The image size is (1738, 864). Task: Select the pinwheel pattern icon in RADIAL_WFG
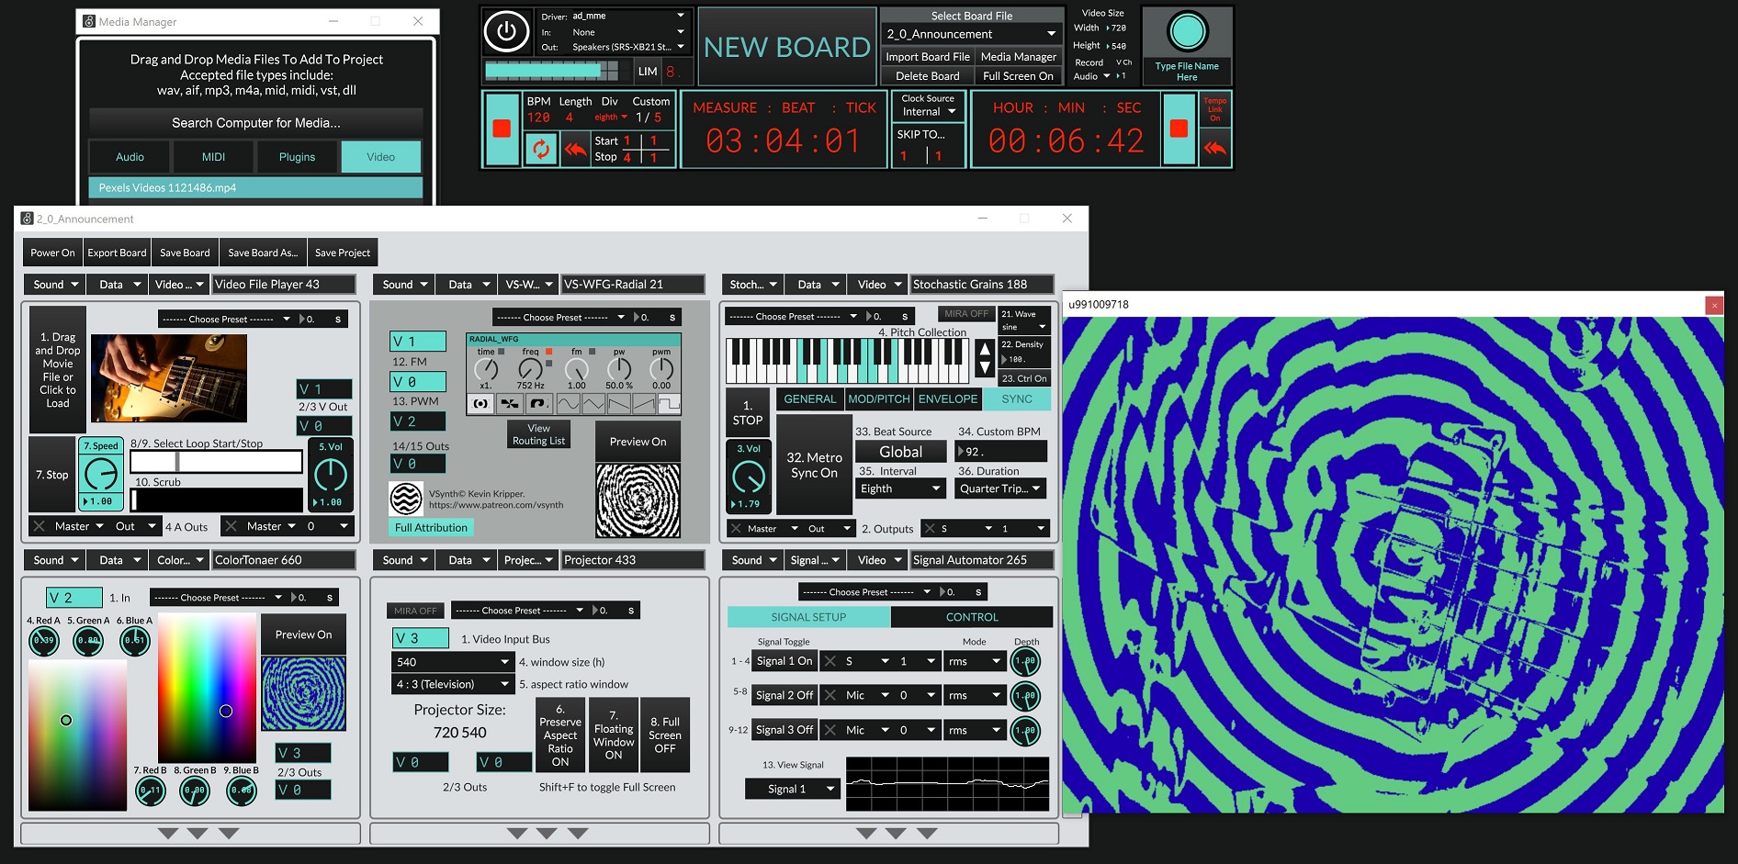tap(509, 403)
